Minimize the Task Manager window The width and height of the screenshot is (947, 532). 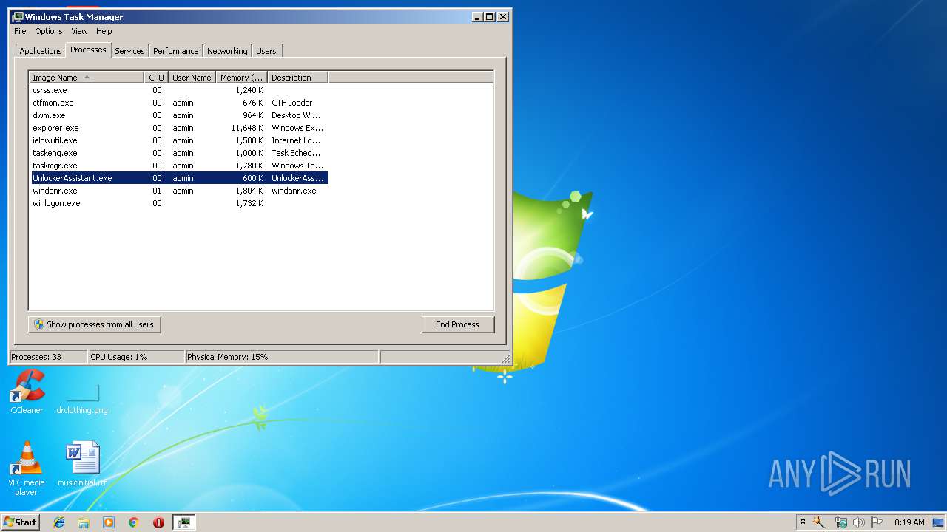tap(477, 16)
